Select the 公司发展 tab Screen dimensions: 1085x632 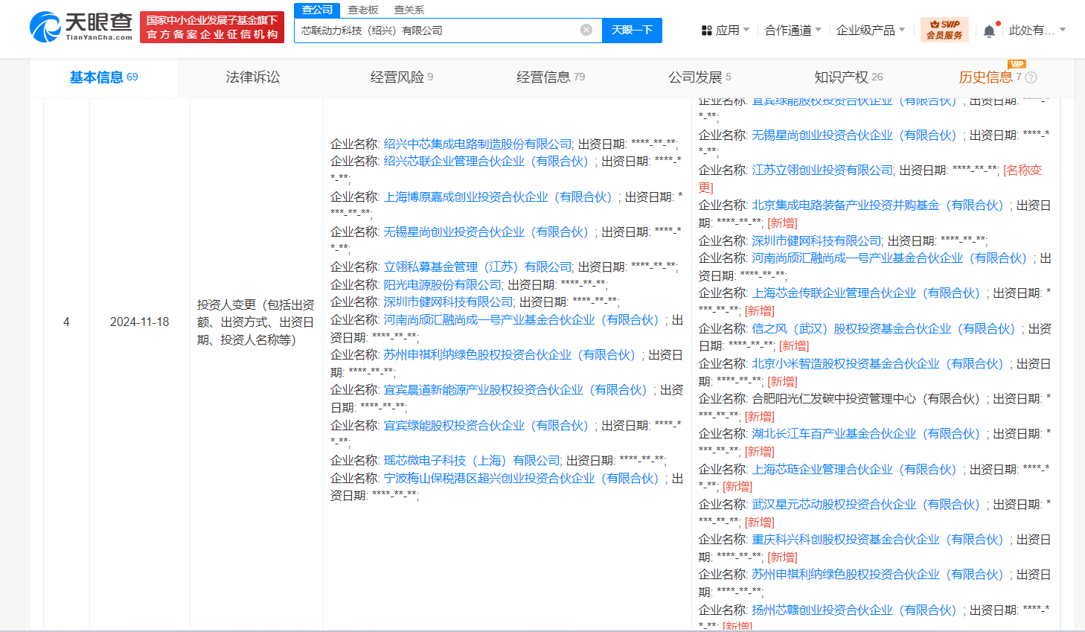coord(700,77)
